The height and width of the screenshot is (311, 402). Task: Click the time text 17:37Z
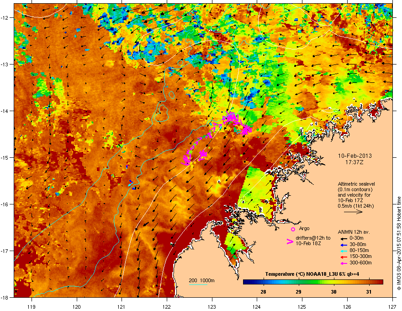pyautogui.click(x=354, y=162)
